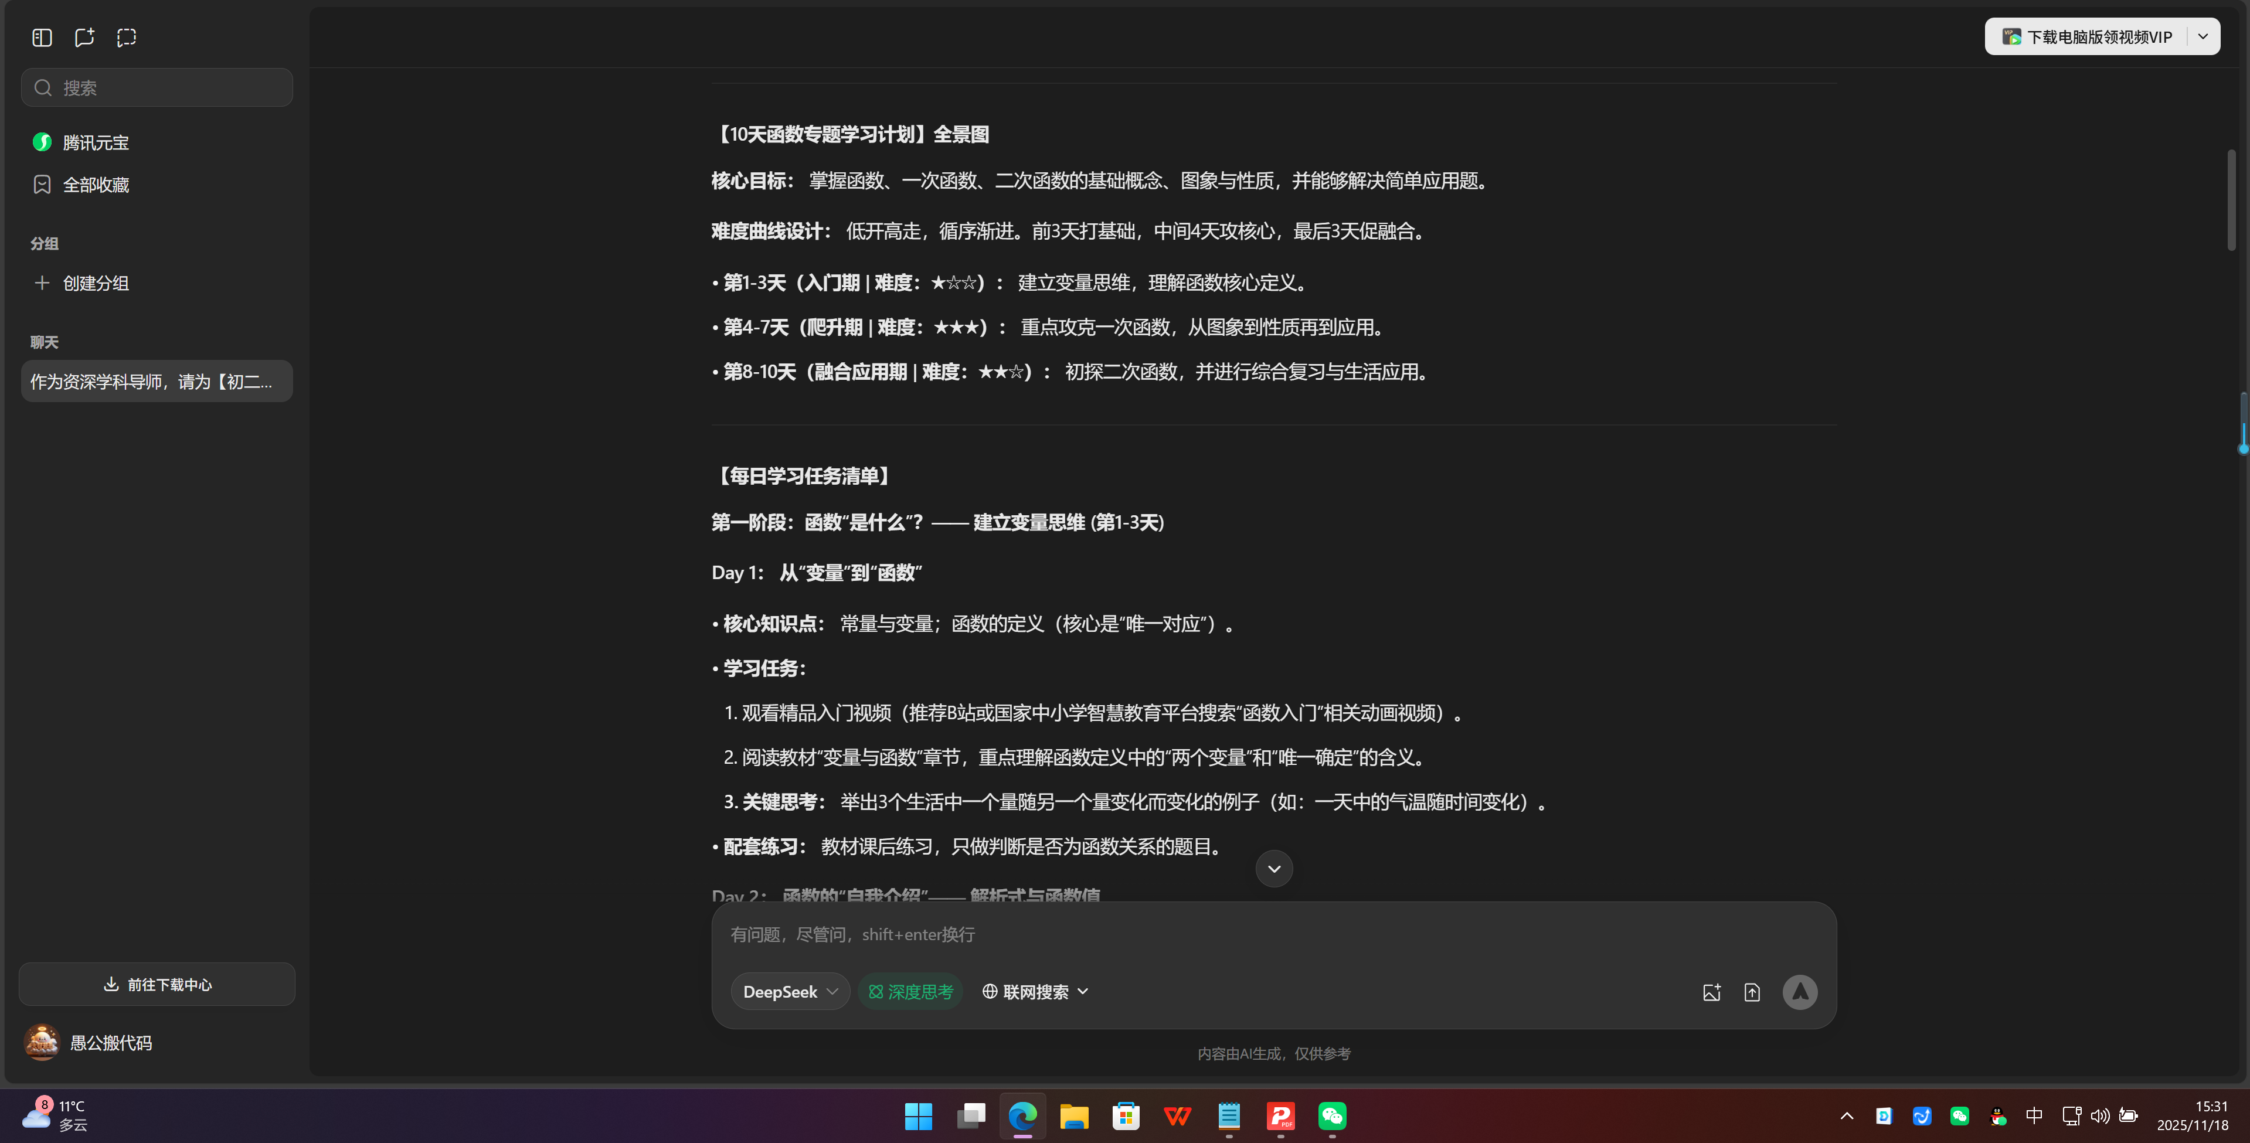
Task: Select the chat 作为资深学科导师 conversation
Action: point(157,381)
